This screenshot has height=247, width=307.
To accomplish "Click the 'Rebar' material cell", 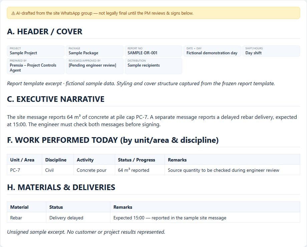I will pyautogui.click(x=16, y=218).
